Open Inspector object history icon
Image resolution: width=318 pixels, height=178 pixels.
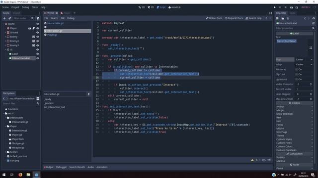[314, 18]
